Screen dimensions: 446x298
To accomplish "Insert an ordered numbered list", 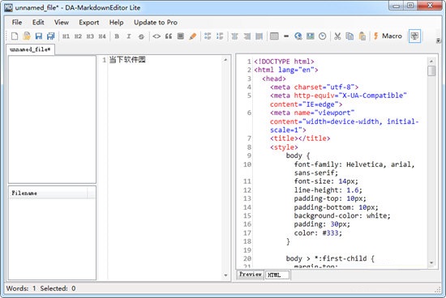I will point(220,36).
